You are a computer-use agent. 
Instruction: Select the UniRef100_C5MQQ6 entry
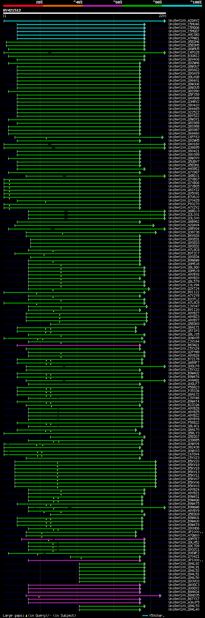pos(184,28)
